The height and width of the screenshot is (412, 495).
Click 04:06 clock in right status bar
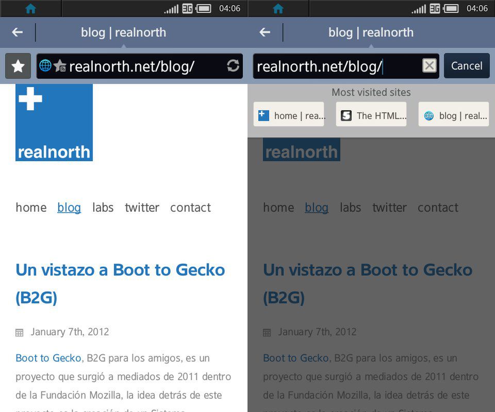tap(477, 9)
